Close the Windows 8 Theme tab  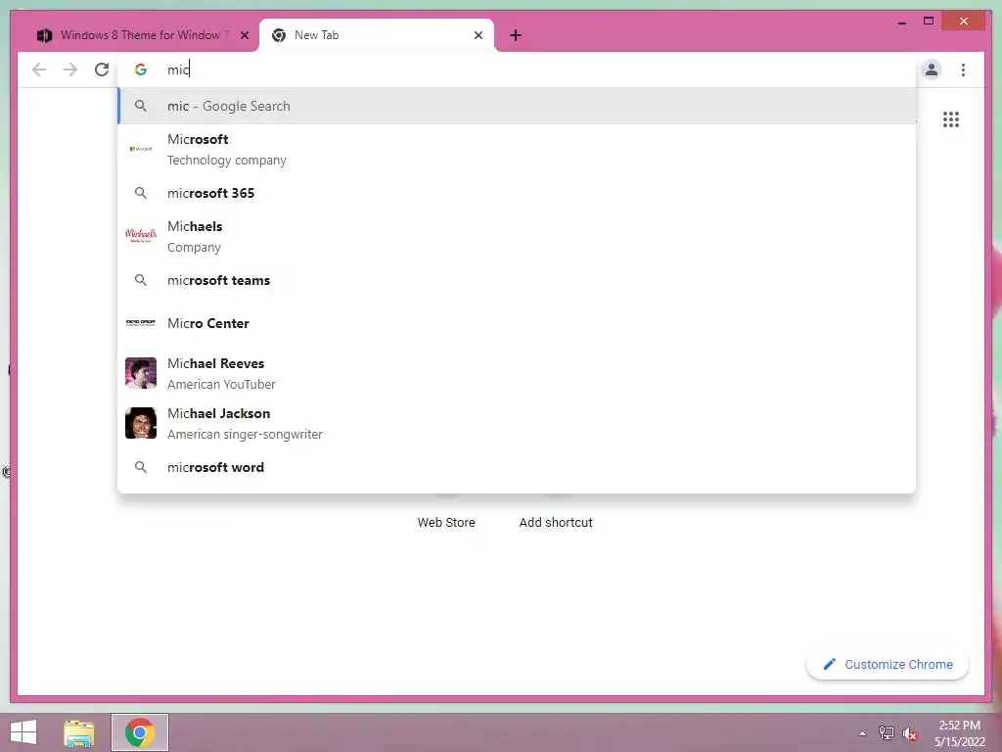pyautogui.click(x=244, y=35)
